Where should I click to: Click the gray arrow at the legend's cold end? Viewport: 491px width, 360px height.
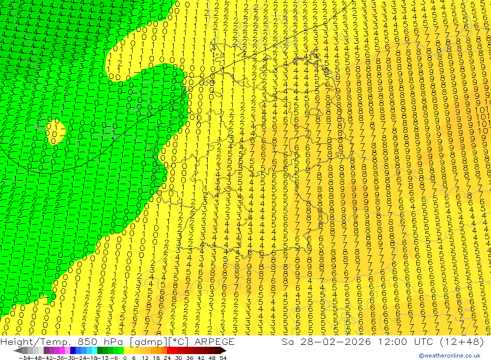[18, 351]
